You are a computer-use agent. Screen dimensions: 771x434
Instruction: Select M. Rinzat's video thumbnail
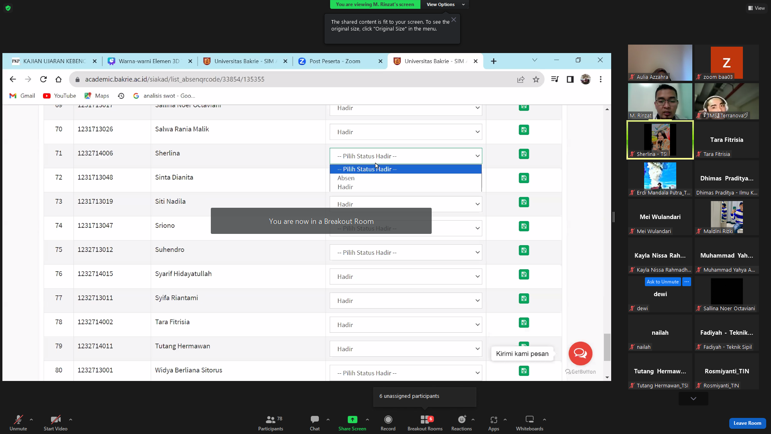click(660, 101)
